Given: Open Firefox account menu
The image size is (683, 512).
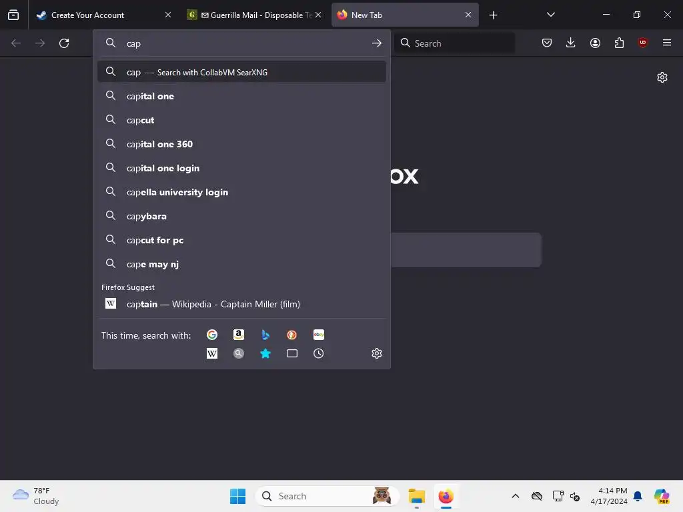Looking at the screenshot, I should [596, 43].
